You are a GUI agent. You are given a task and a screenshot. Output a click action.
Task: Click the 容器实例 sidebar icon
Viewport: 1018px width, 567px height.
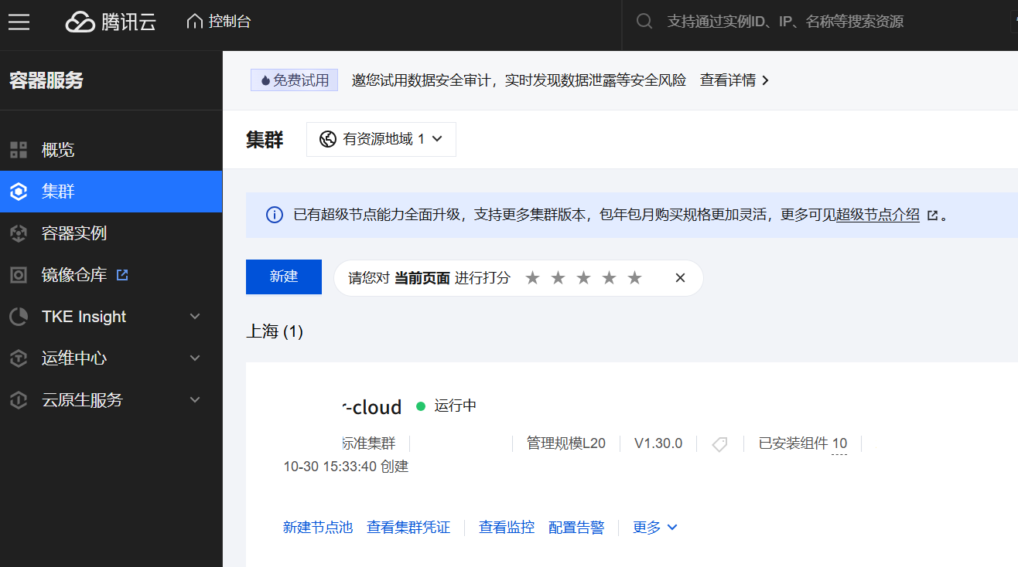click(x=19, y=233)
